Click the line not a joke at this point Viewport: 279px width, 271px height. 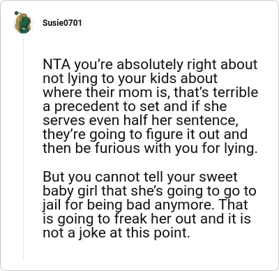[116, 233]
